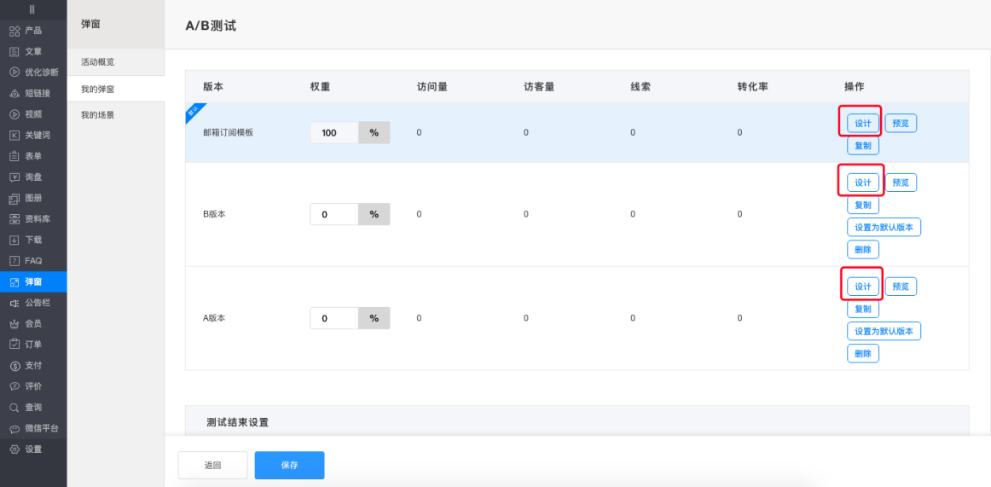The width and height of the screenshot is (991, 487).
Task: Click the B版本 version name
Action: coord(214,214)
